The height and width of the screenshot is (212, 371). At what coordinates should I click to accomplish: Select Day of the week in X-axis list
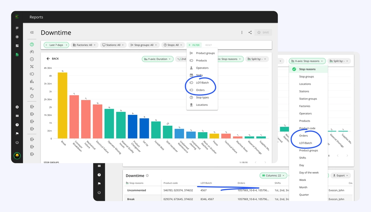coord(308,173)
